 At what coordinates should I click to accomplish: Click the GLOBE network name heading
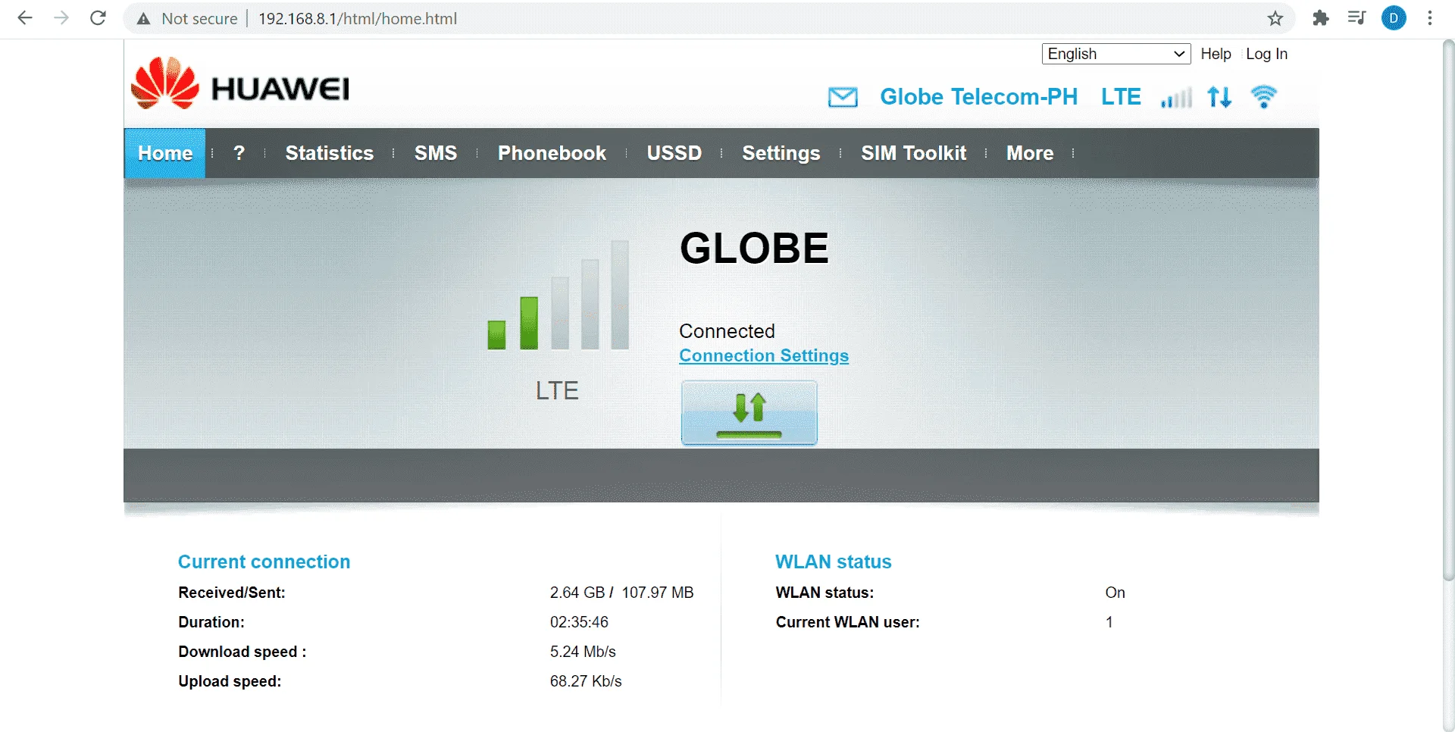754,249
